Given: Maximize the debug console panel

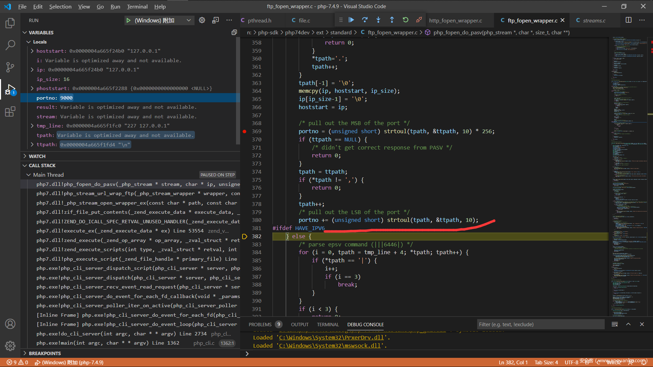Looking at the screenshot, I should click(628, 324).
